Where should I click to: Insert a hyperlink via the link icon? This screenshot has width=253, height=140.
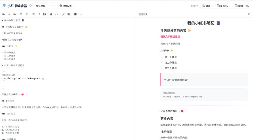63,14
